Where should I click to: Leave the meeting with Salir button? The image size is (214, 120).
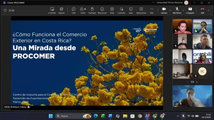tap(202, 10)
